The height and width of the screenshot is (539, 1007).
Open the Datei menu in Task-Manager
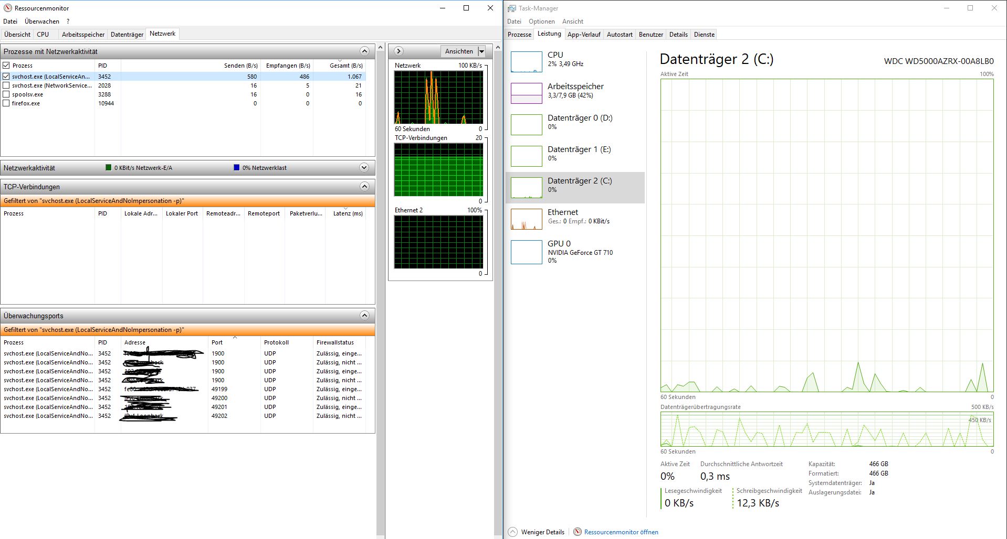tap(514, 21)
